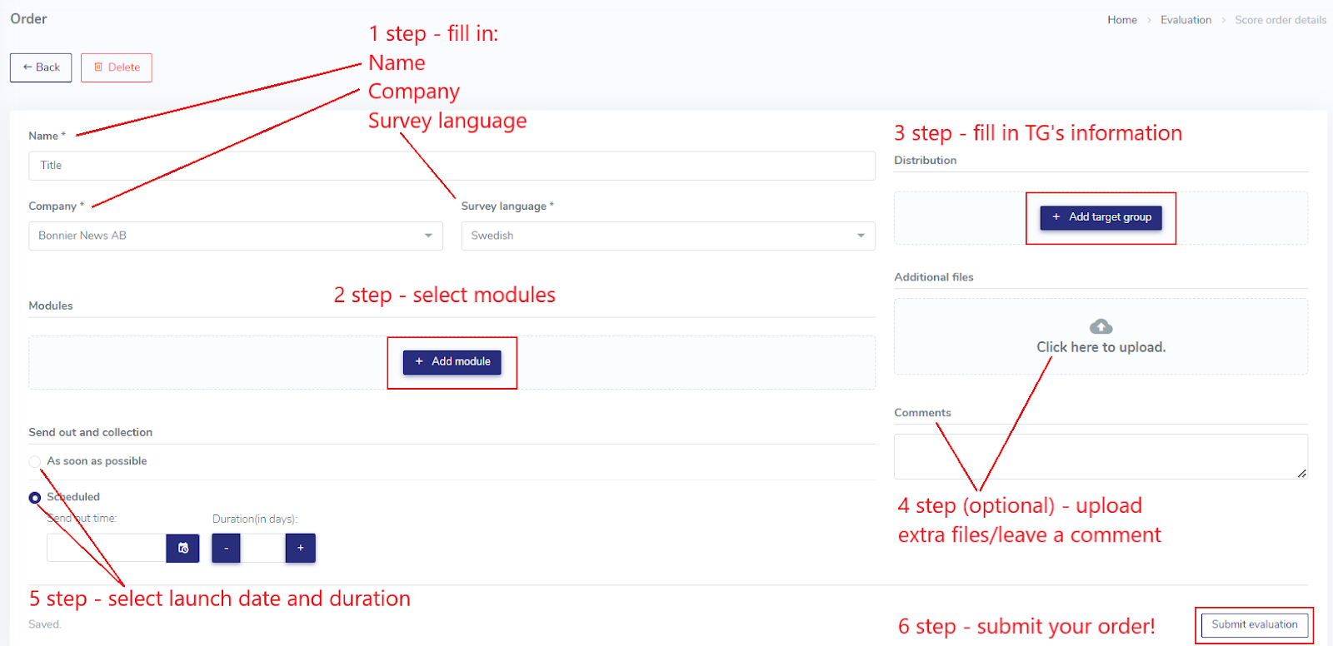Click the cloud upload icon
The width and height of the screenshot is (1333, 646).
tap(1101, 326)
